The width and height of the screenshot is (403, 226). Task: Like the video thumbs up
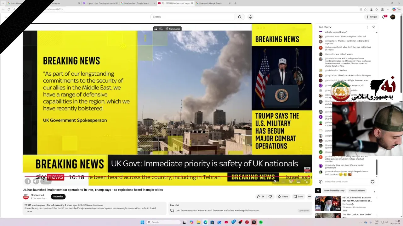(x=260, y=196)
